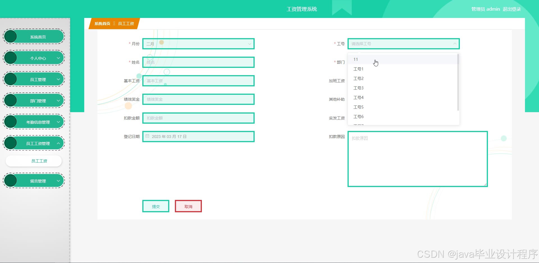Click the textarea resize handle corner

click(485, 184)
